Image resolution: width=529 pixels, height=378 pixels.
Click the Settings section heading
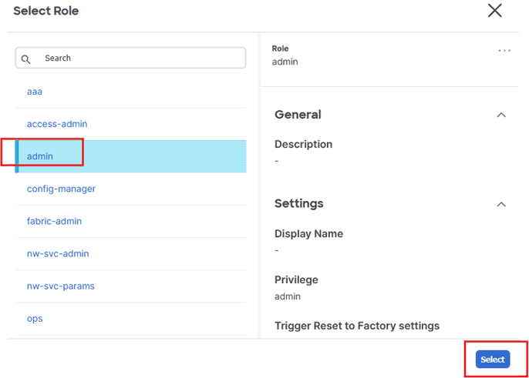coord(299,204)
